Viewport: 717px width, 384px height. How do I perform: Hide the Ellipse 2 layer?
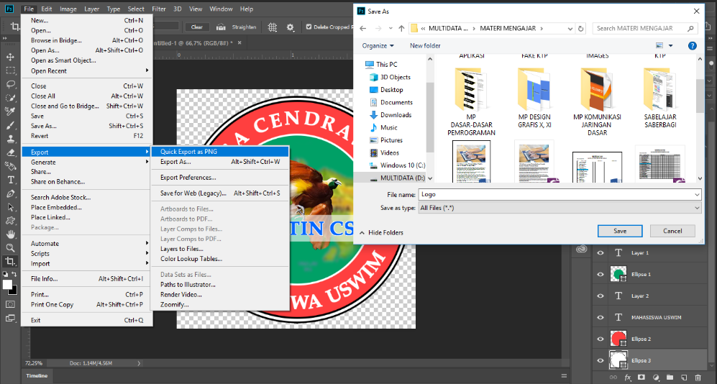click(600, 339)
